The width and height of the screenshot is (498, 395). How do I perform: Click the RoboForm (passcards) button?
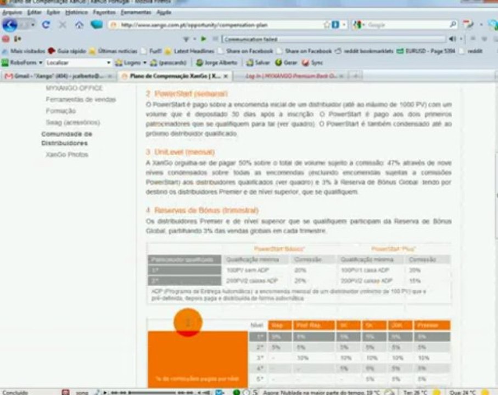(x=168, y=63)
